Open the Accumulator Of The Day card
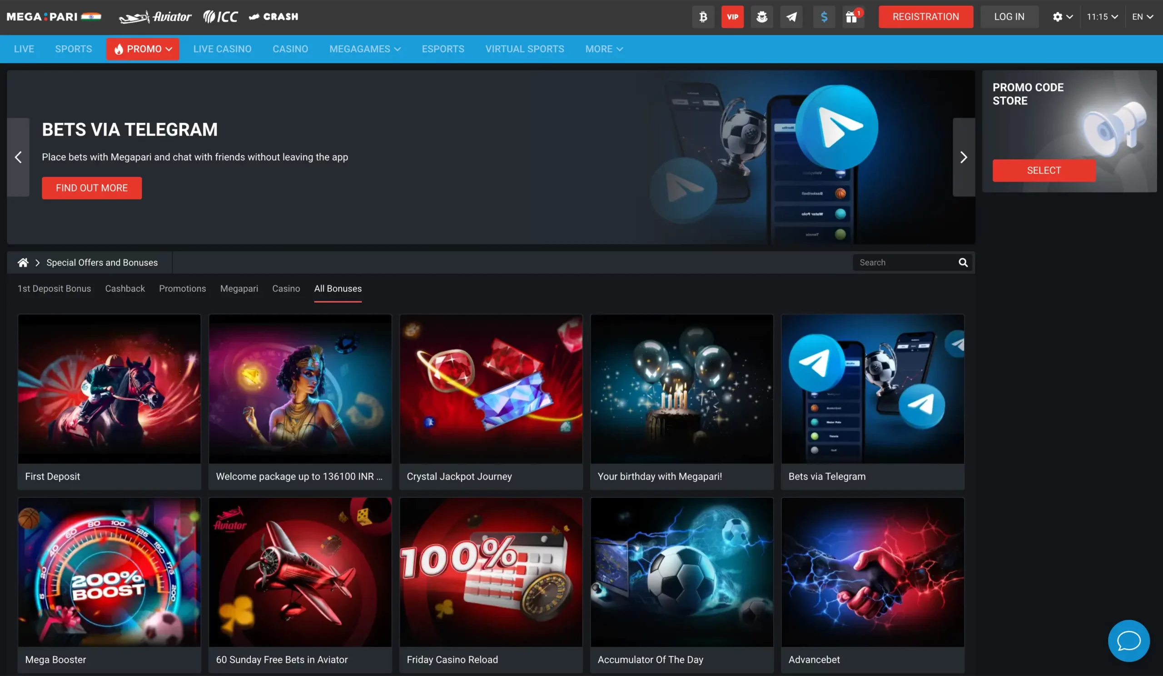 [681, 585]
